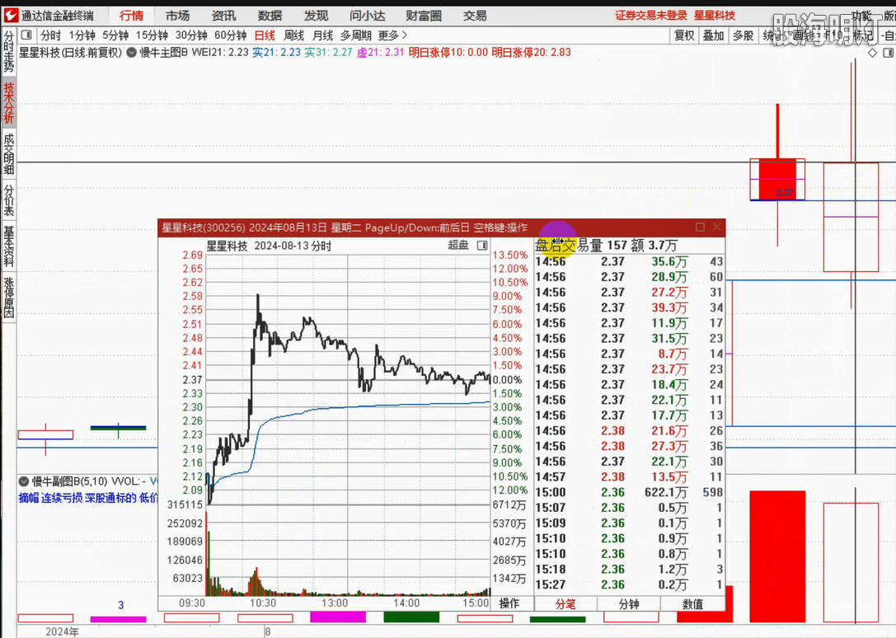
Task: Click the 盘后交易量 header text
Action: pyautogui.click(x=569, y=246)
